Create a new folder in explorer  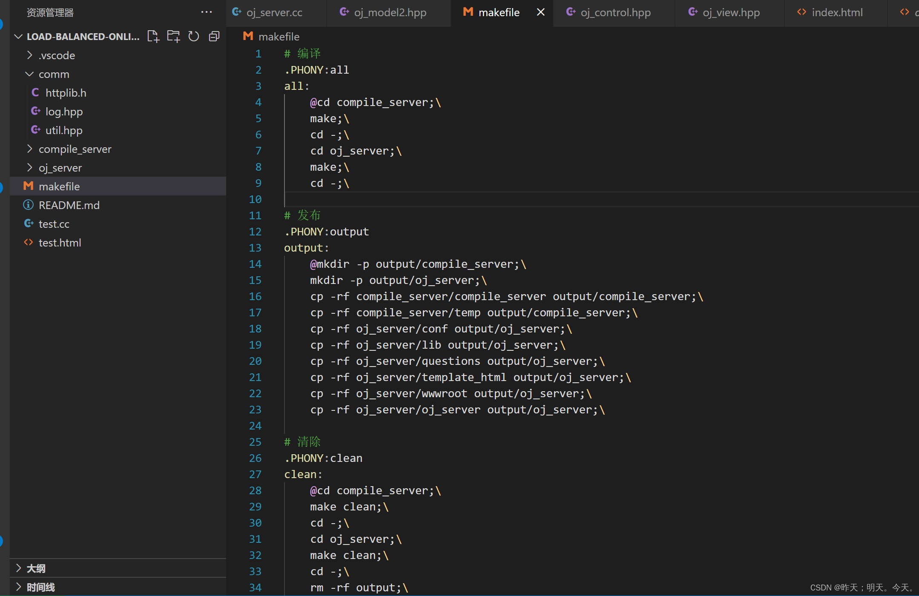[x=173, y=37]
